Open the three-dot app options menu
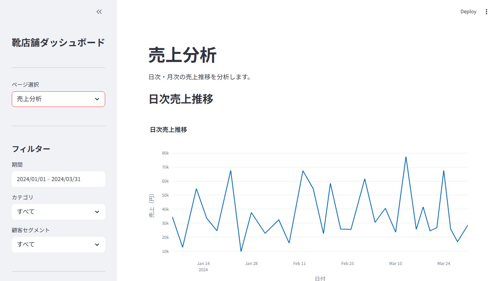Screen dimensions: 499x281 click(487, 12)
